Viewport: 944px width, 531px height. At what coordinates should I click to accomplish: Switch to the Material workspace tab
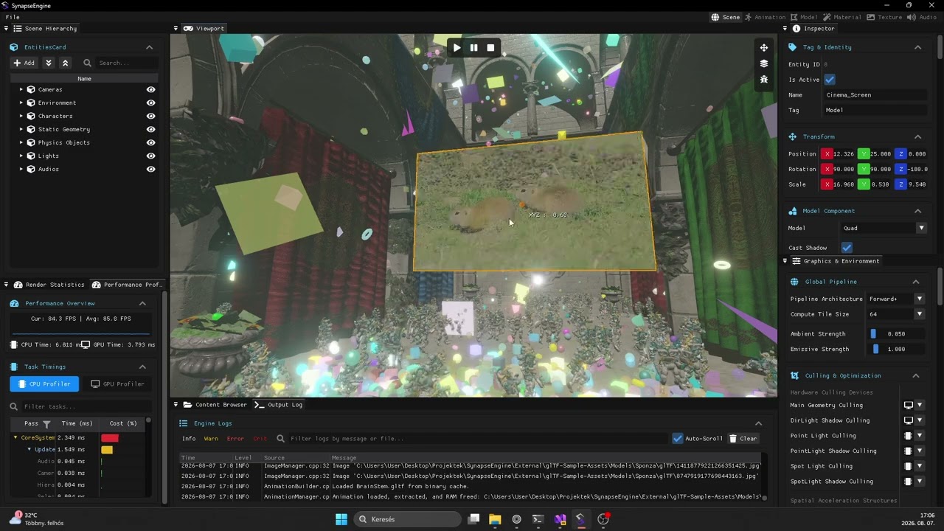tap(841, 17)
